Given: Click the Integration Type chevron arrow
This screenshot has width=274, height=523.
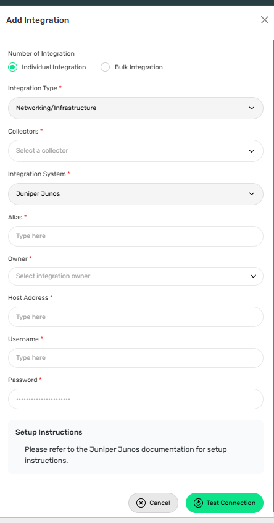Looking at the screenshot, I should [252, 108].
